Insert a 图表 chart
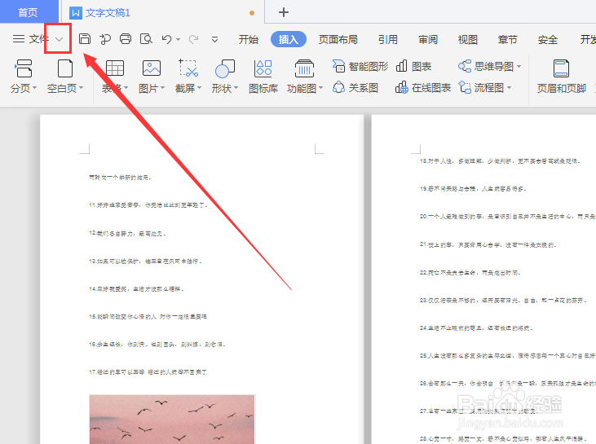596x444 pixels. click(413, 67)
